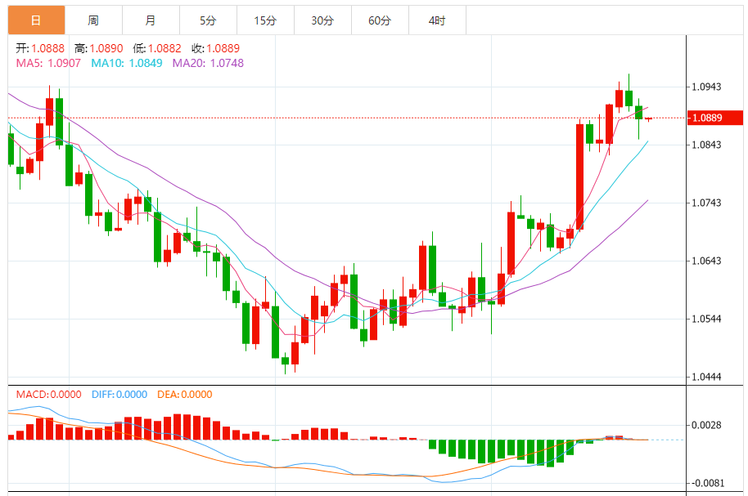This screenshot has height=496, width=748.
Task: Open the 5分 timeframe tab
Action: (208, 20)
